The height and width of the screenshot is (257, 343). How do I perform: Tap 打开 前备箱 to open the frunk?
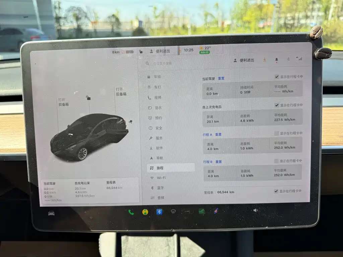(63, 102)
